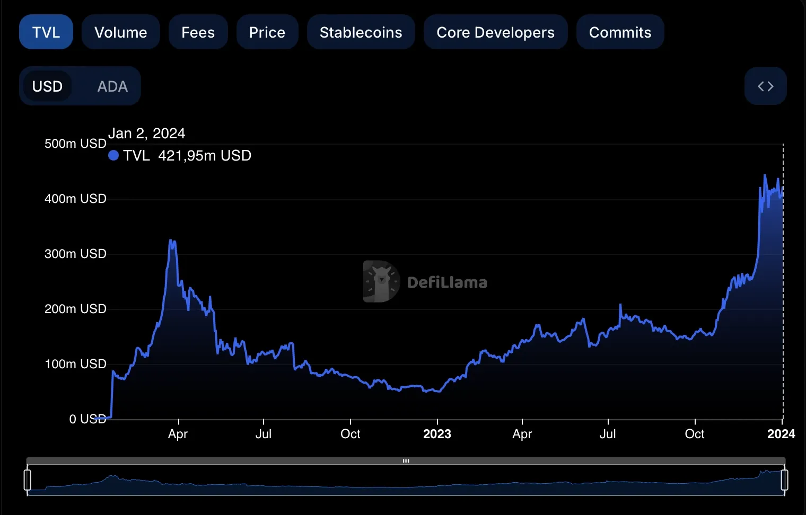806x515 pixels.
Task: Switch to Stablecoins tab
Action: pyautogui.click(x=361, y=32)
